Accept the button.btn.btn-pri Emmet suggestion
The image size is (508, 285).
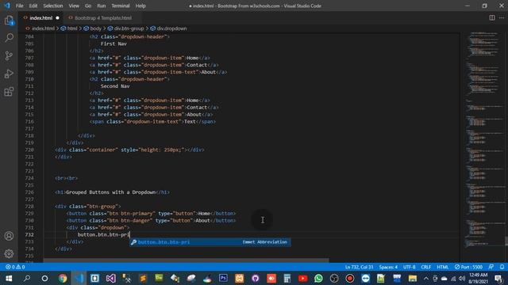(210, 242)
